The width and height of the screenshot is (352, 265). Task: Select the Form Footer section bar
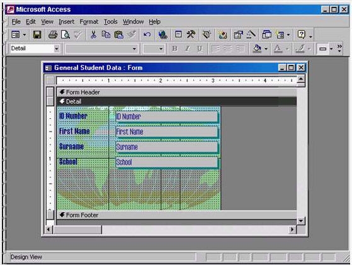pyautogui.click(x=177, y=215)
